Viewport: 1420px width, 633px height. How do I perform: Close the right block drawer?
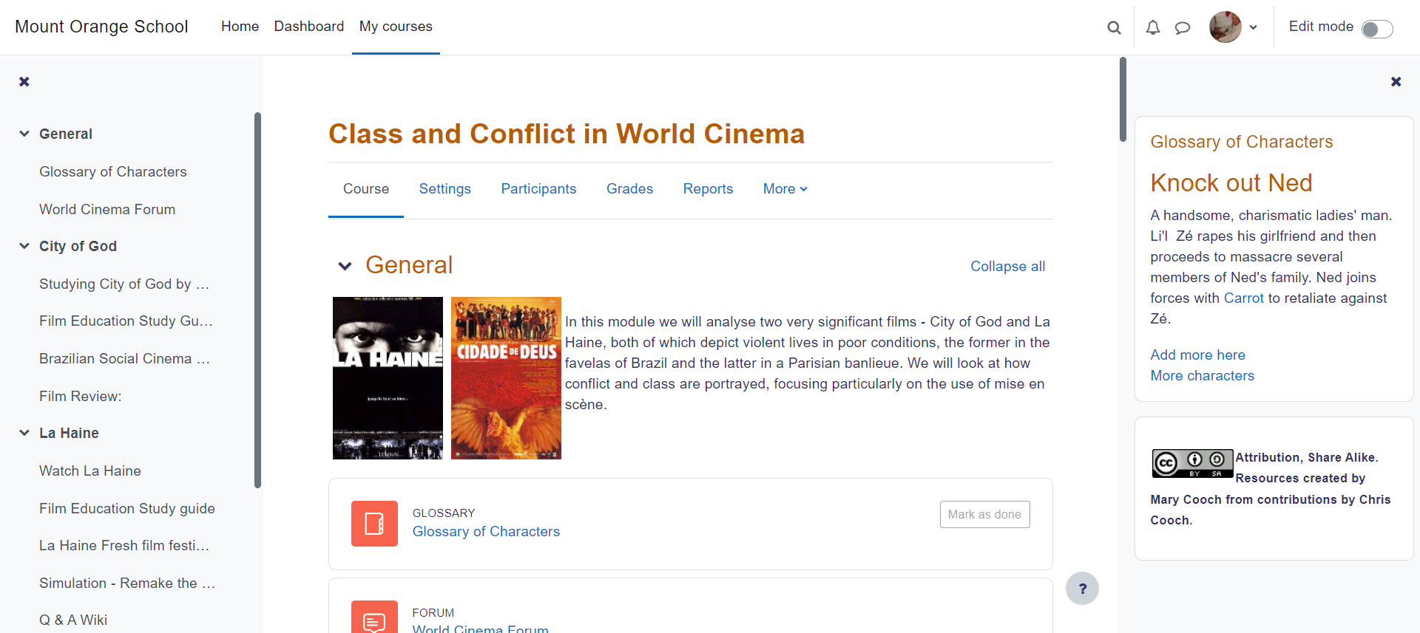1396,81
